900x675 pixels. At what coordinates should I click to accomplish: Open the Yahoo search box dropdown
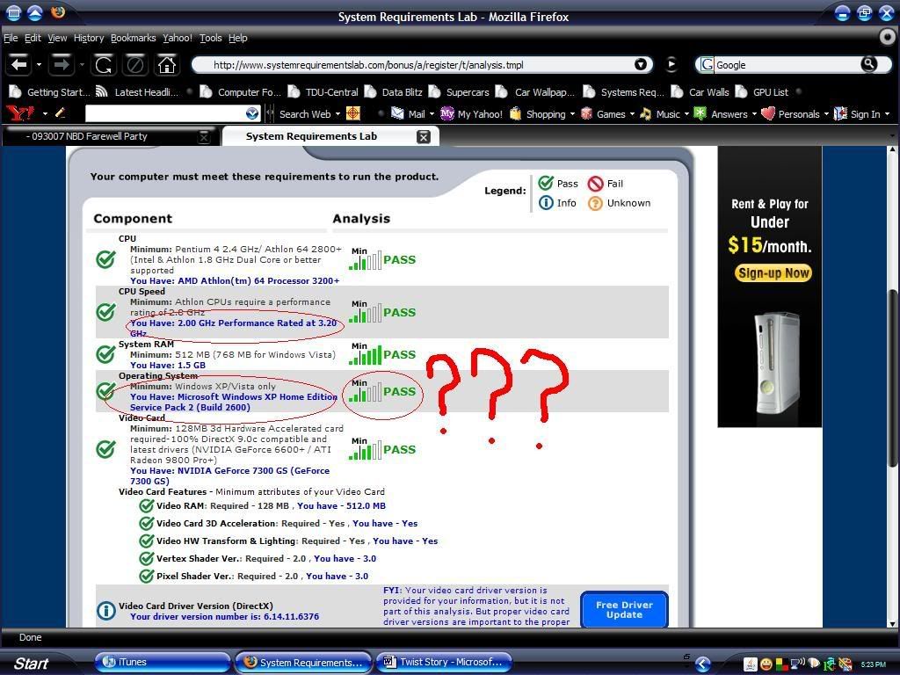click(x=252, y=113)
